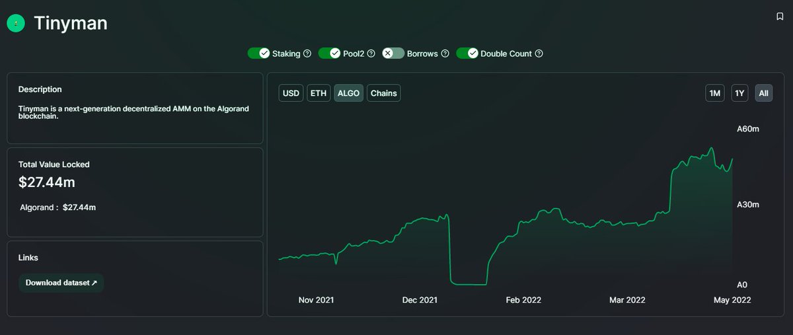This screenshot has width=793, height=335.
Task: Click the Tinyman description paragraph text
Action: pyautogui.click(x=133, y=112)
